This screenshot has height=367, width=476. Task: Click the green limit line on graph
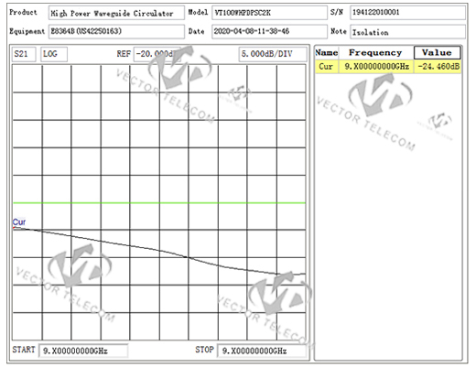[x=159, y=203]
